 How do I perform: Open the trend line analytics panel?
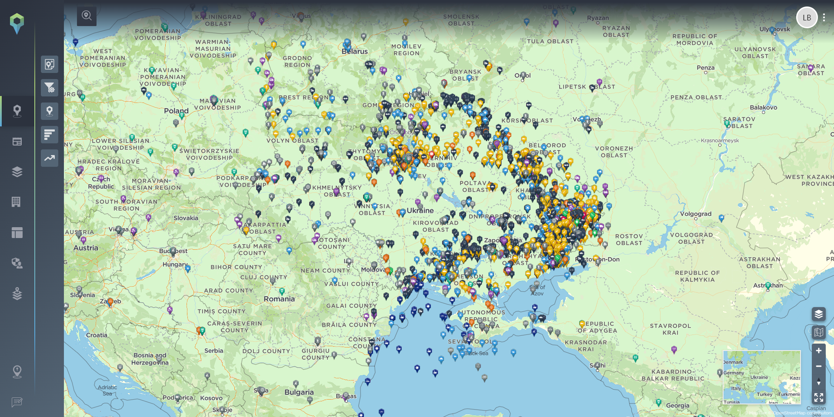tap(50, 158)
